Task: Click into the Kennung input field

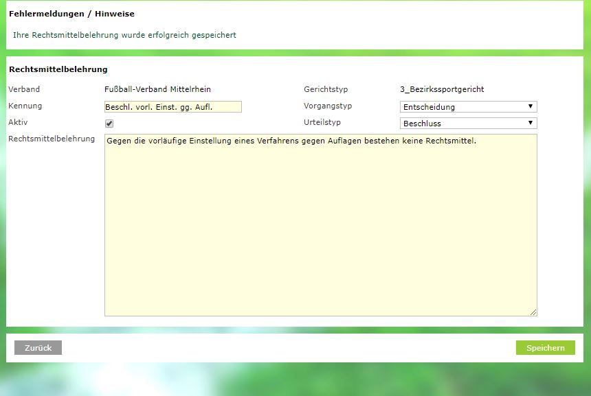Action: click(x=172, y=107)
